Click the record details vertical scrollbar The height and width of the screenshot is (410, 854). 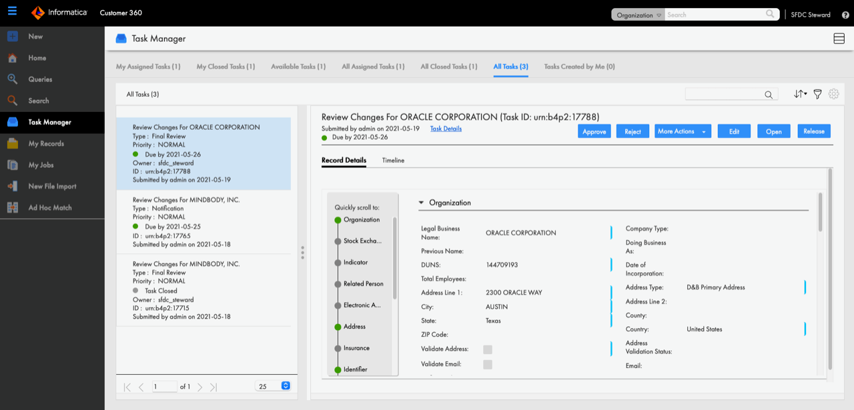831,269
